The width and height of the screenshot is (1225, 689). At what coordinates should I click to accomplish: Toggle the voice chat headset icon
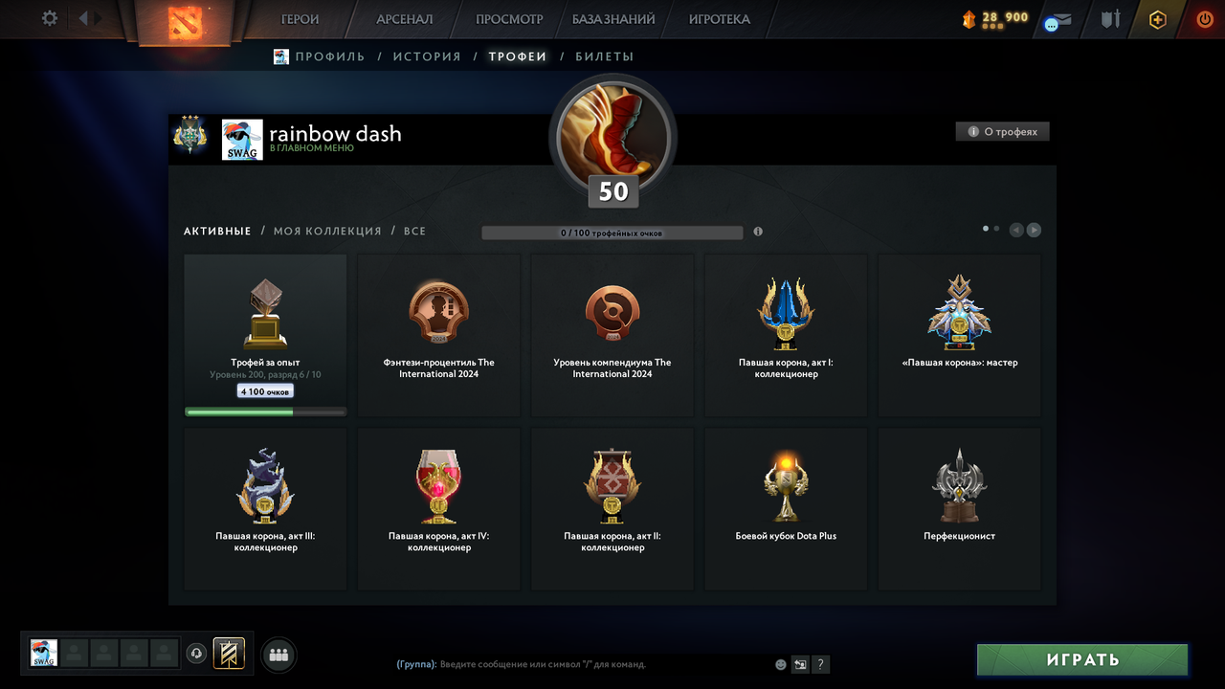(x=196, y=654)
